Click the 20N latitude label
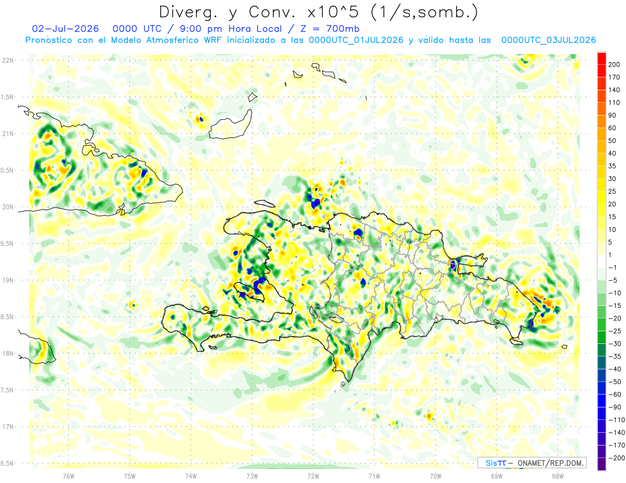 pyautogui.click(x=7, y=207)
